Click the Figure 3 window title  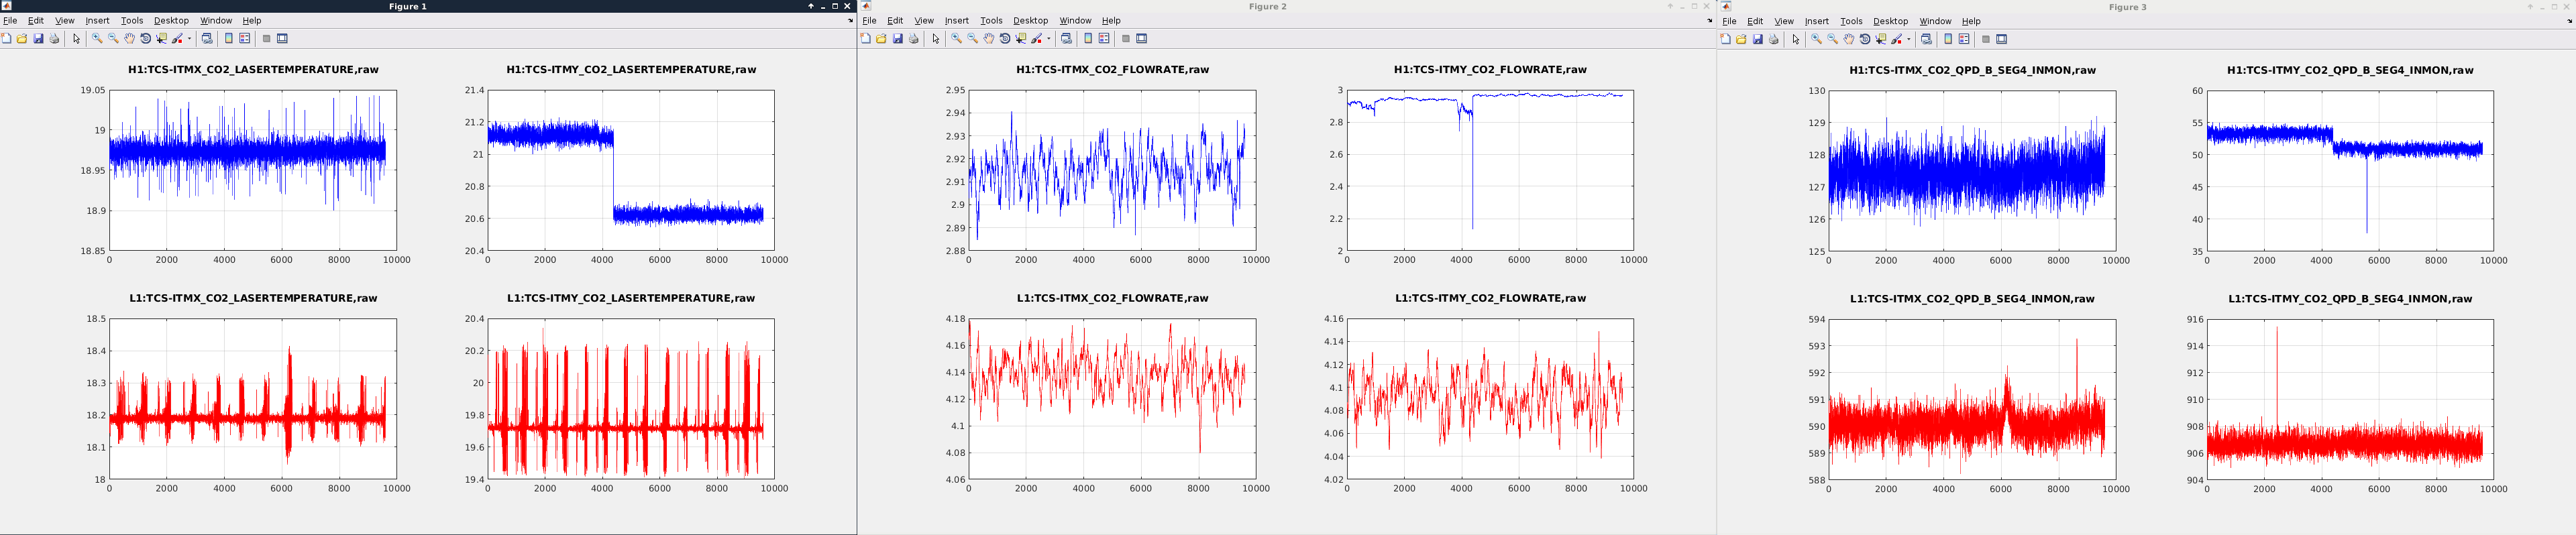point(2127,7)
